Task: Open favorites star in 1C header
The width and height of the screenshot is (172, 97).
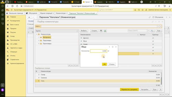Action: click(142, 10)
